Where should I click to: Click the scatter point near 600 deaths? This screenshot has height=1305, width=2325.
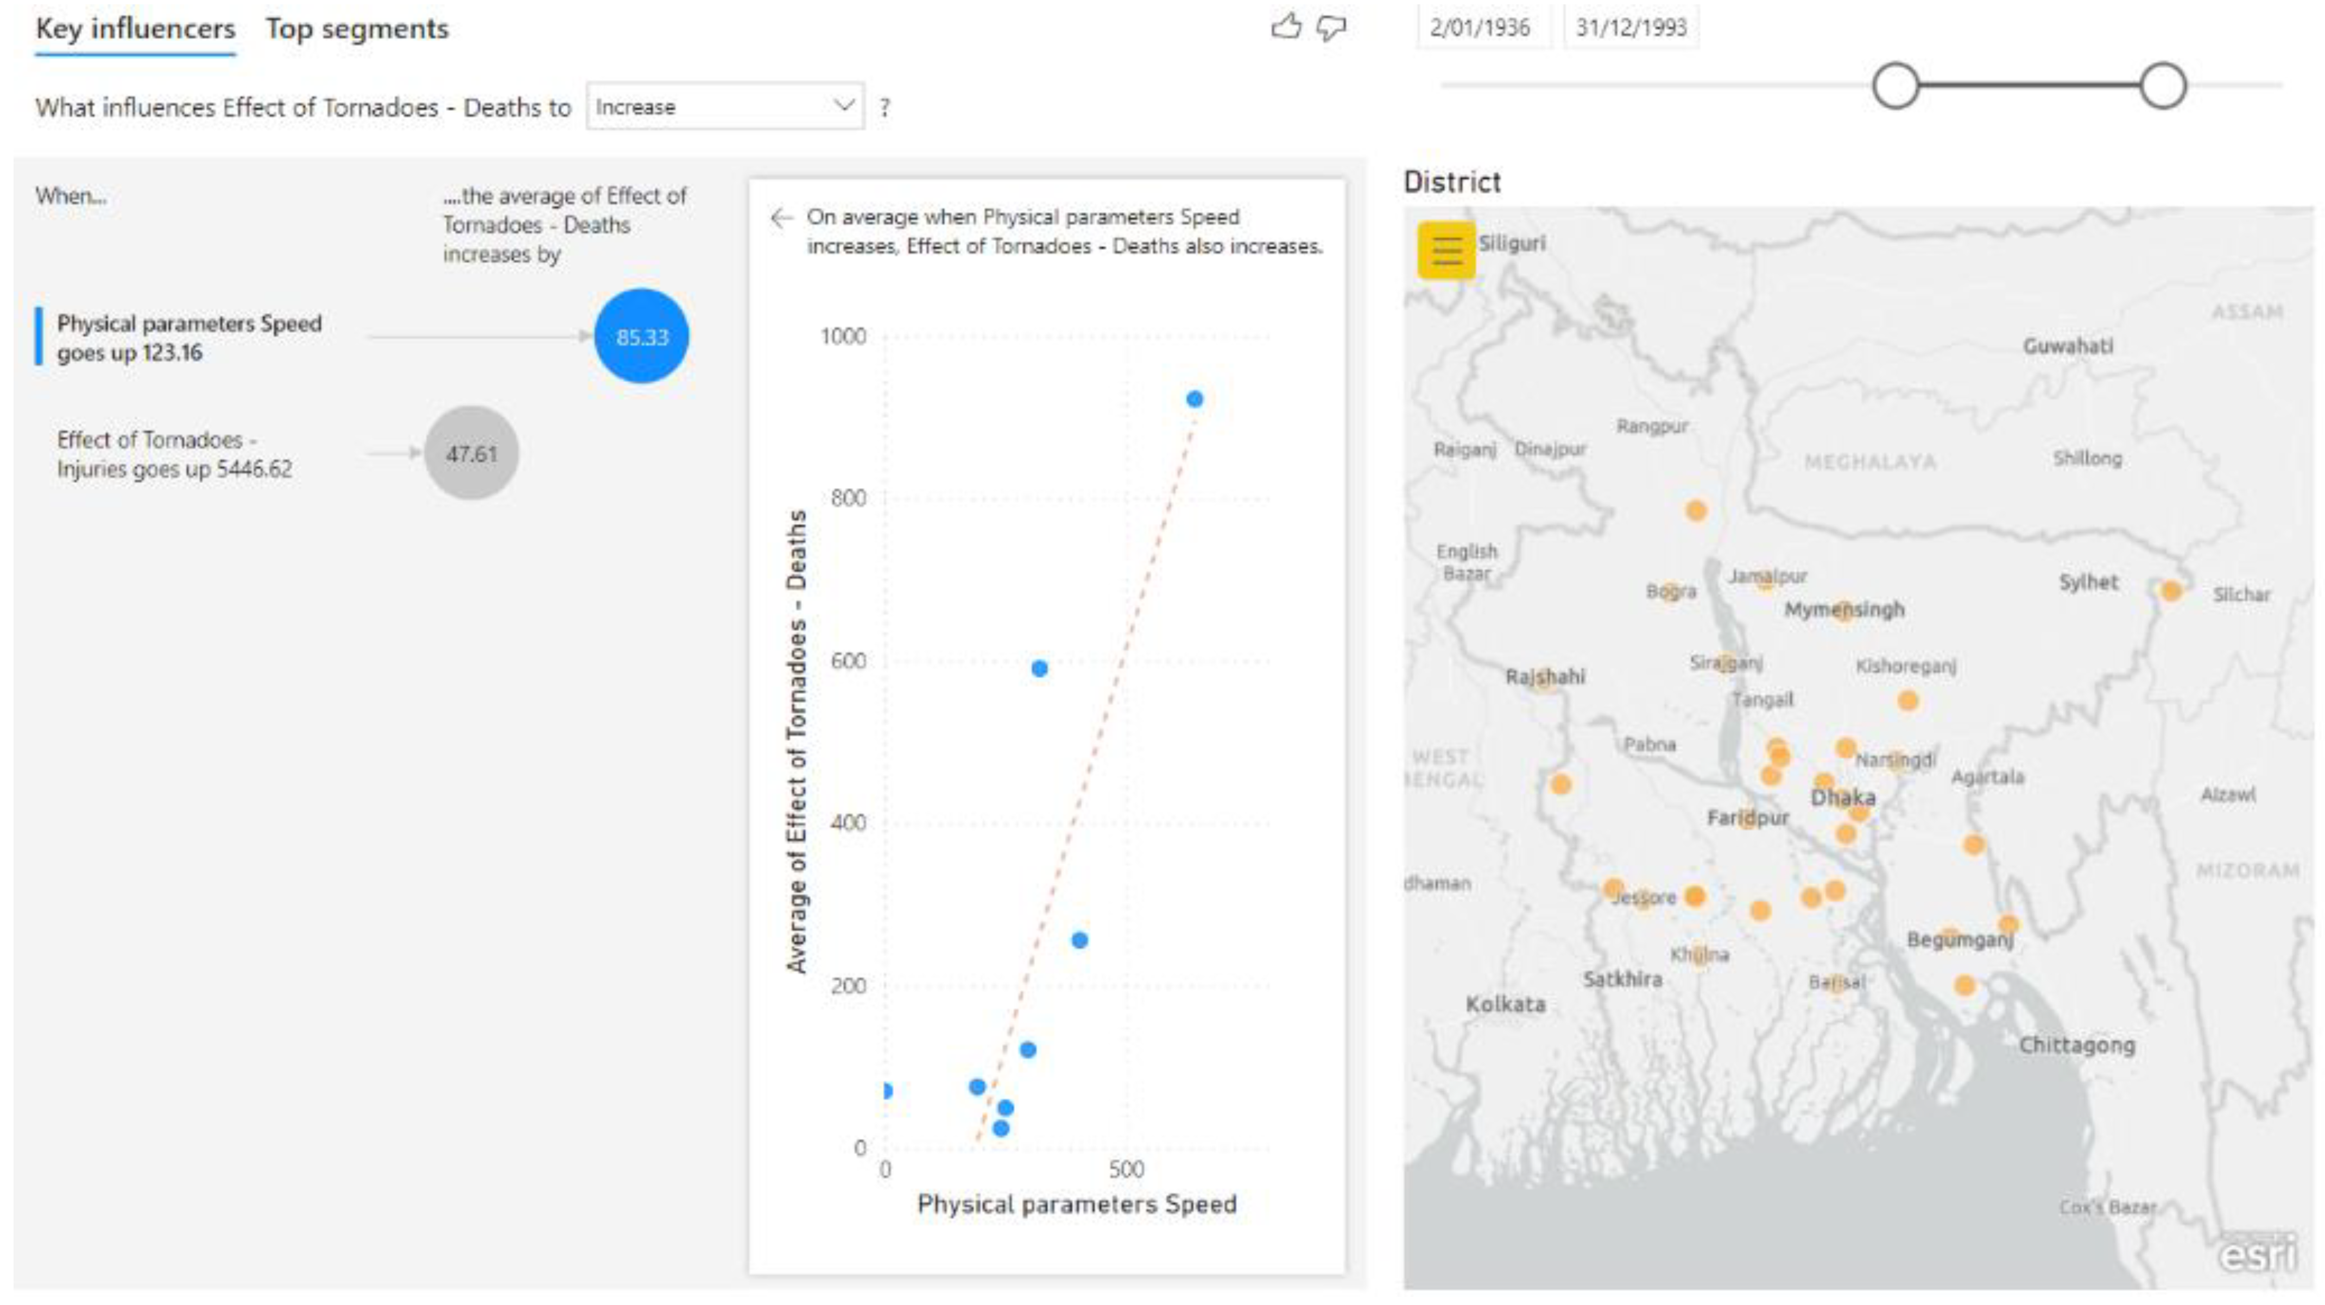[1040, 669]
